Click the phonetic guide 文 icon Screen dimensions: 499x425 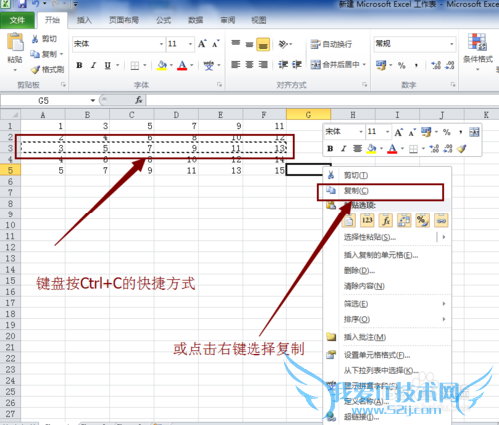209,66
